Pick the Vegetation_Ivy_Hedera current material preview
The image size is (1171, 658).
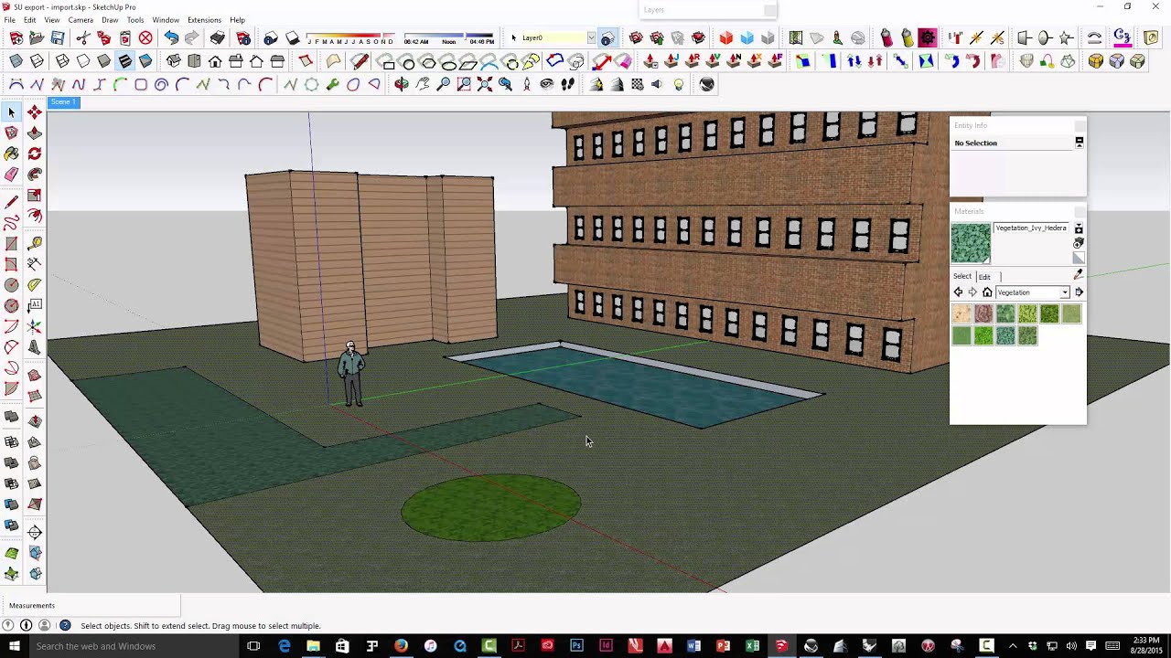pyautogui.click(x=971, y=243)
